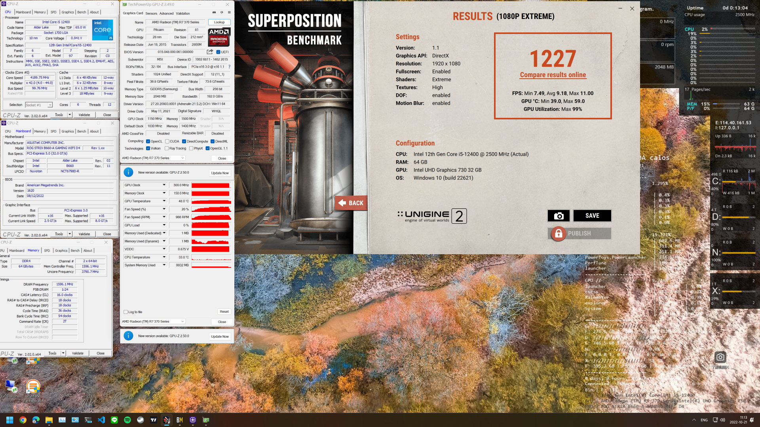Switch to GPU-Z Advanced tab
Screen dimensions: 760x427
click(x=166, y=13)
